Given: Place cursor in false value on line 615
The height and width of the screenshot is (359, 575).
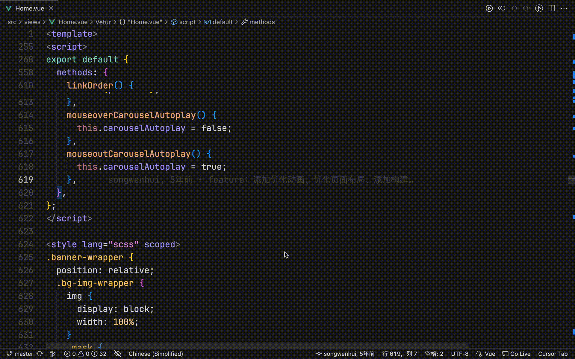Looking at the screenshot, I should 214,128.
